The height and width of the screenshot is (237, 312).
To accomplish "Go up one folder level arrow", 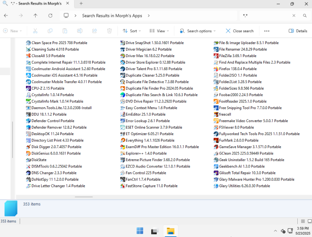I will (x=36, y=16).
